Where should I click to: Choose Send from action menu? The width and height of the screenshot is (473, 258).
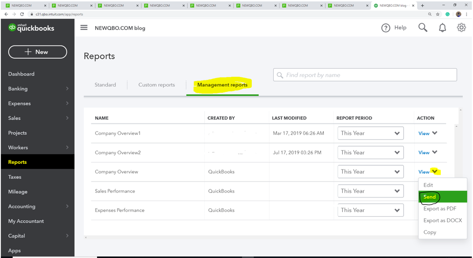pyautogui.click(x=443, y=197)
